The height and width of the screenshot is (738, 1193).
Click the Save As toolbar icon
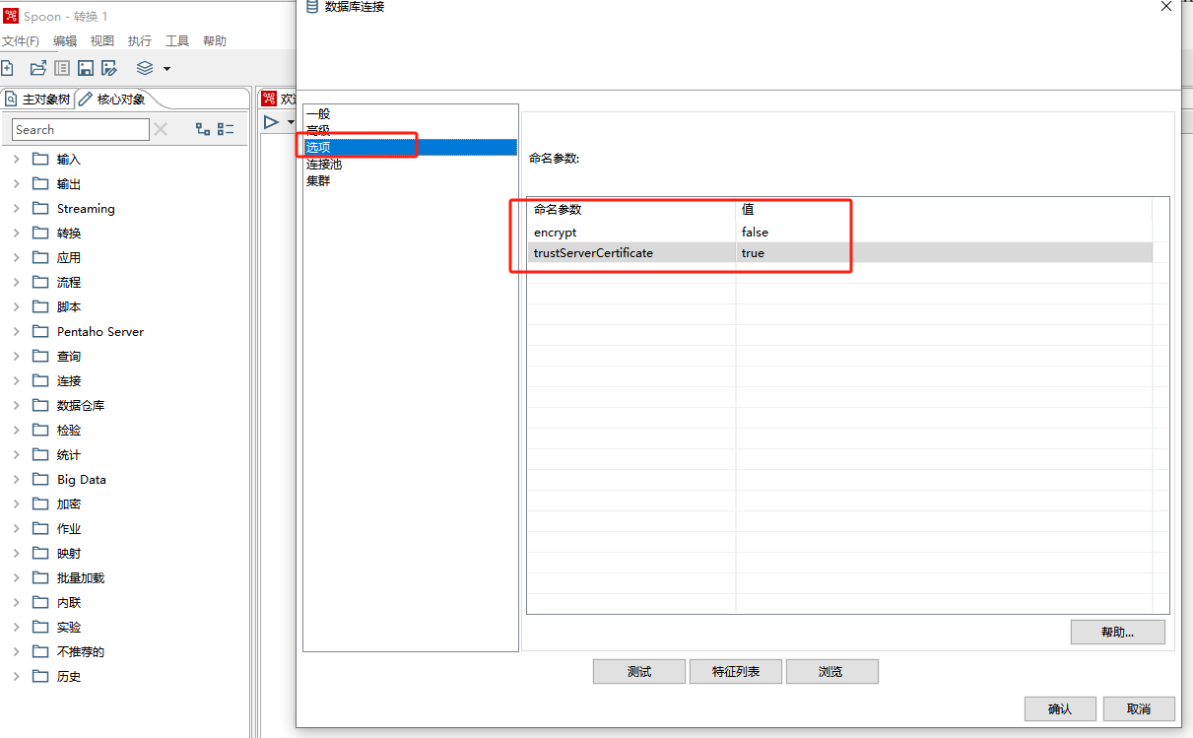(109, 67)
